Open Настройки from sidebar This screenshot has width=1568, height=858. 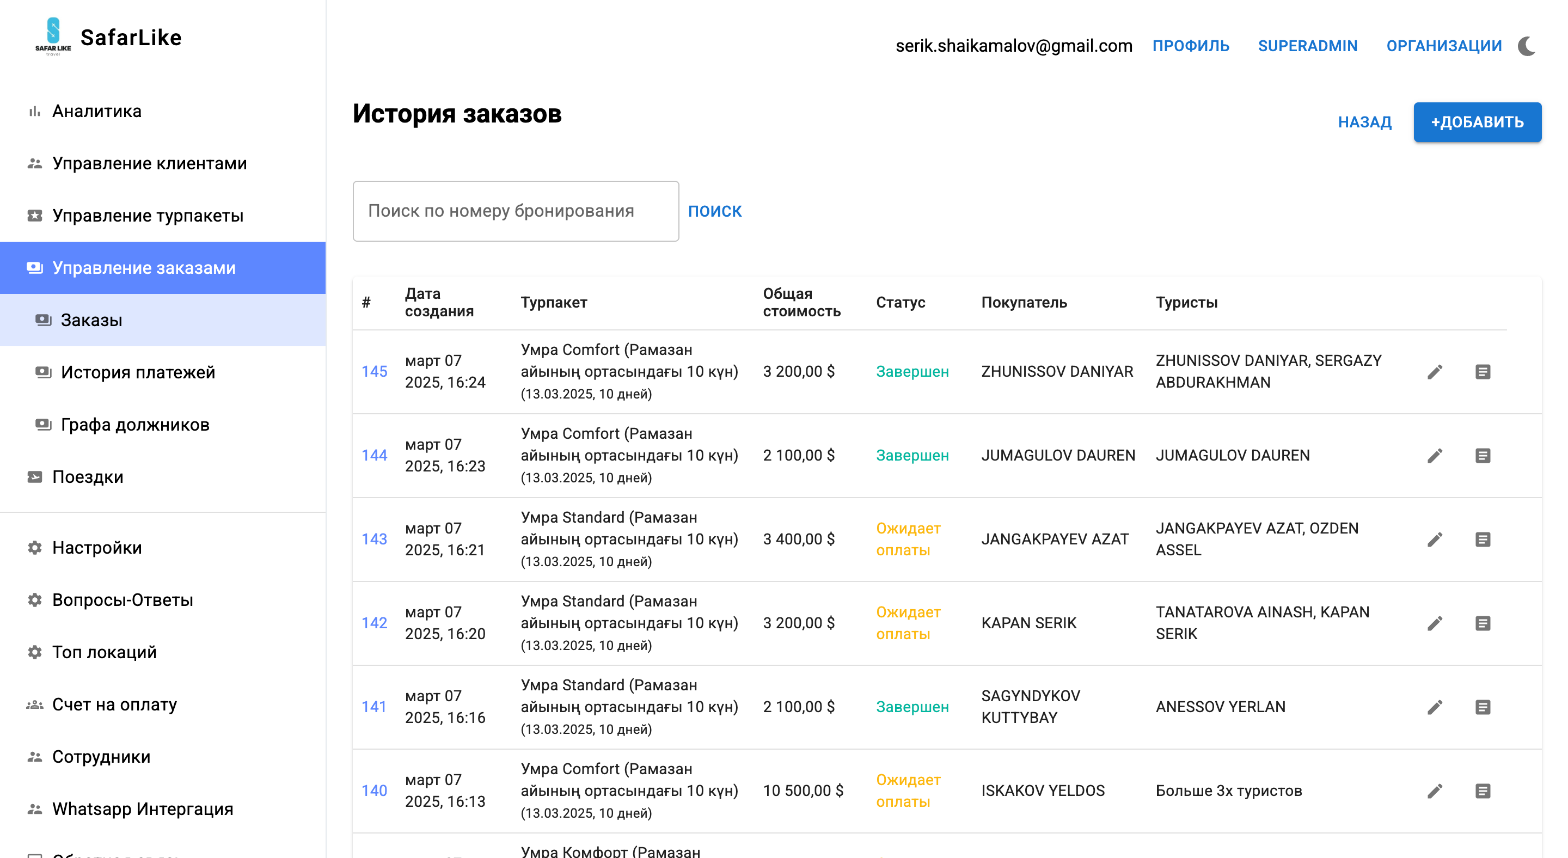[x=163, y=548]
